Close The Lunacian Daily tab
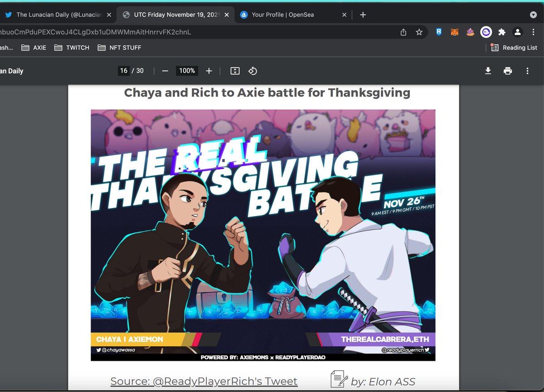Image resolution: width=544 pixels, height=392 pixels. pos(109,15)
